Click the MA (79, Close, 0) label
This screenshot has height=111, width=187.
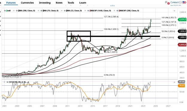coord(51,11)
